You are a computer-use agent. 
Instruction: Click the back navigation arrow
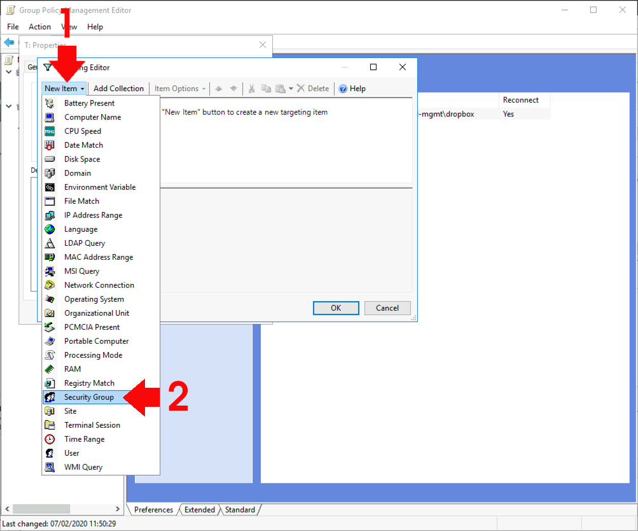point(10,43)
